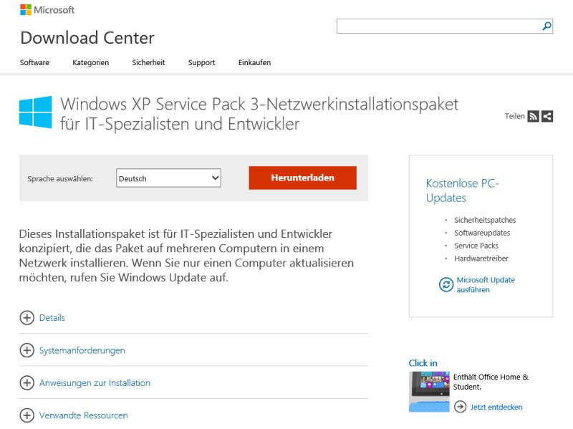
Task: Click the Microsoft logo icon
Action: [x=26, y=10]
